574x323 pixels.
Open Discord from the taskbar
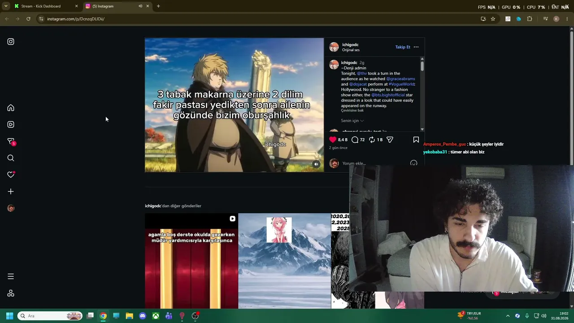pos(143,316)
